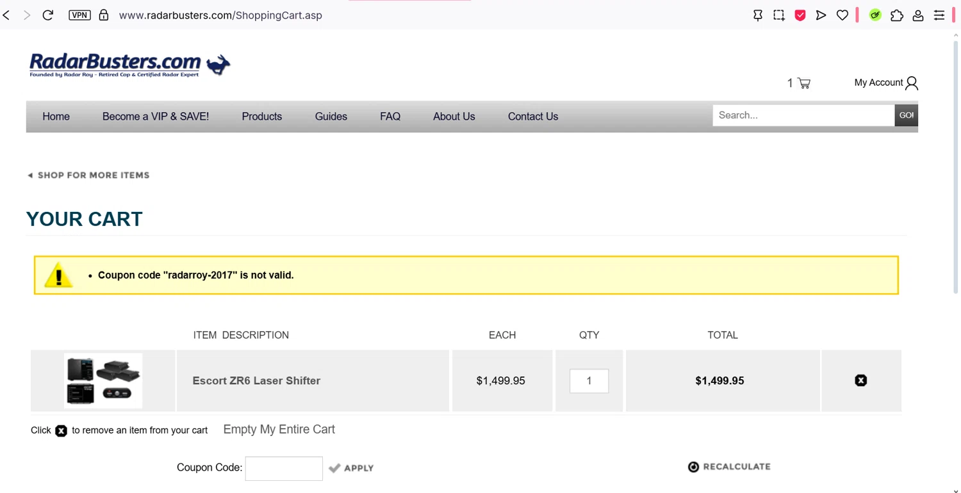
Task: Click the YOUR CART heading
Action: tap(85, 219)
